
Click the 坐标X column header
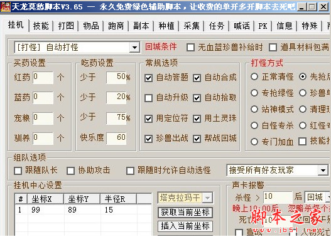click(46, 199)
